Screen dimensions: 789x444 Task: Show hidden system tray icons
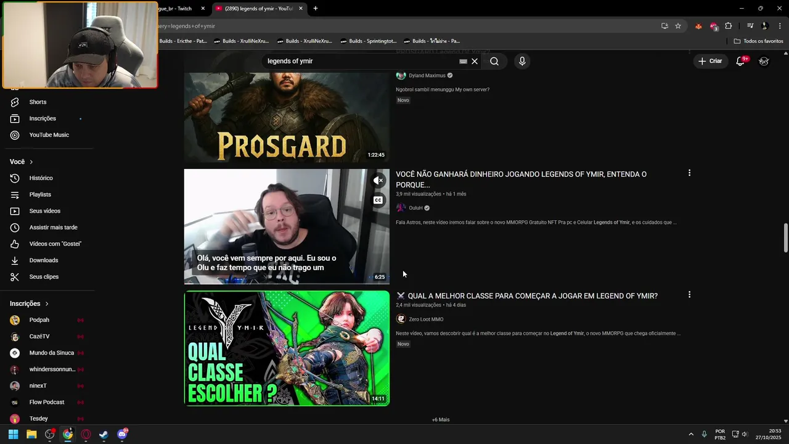[691, 434]
